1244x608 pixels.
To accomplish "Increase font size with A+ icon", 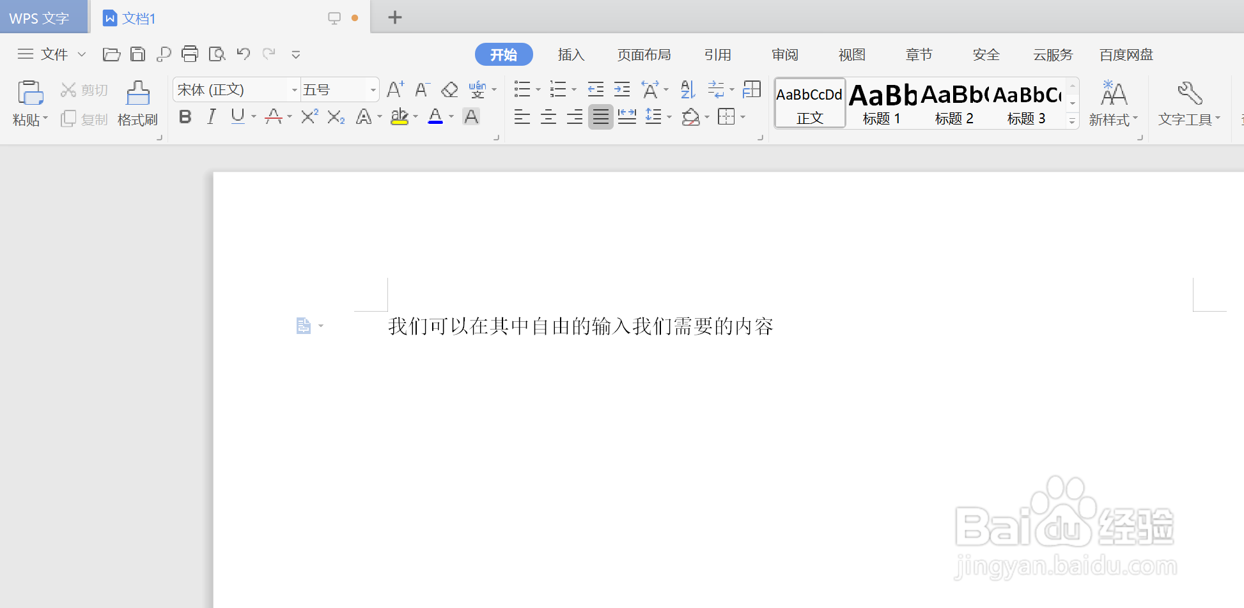I will (396, 89).
